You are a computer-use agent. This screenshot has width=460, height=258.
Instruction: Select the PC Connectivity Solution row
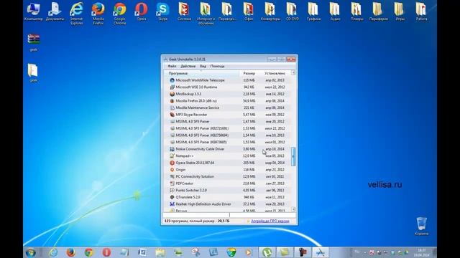(227, 177)
